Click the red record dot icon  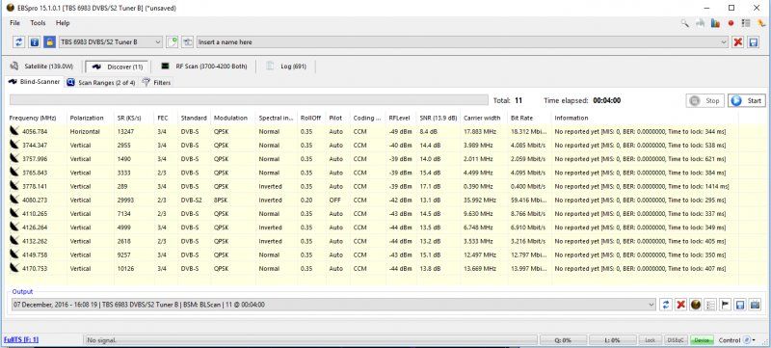pyautogui.click(x=731, y=23)
